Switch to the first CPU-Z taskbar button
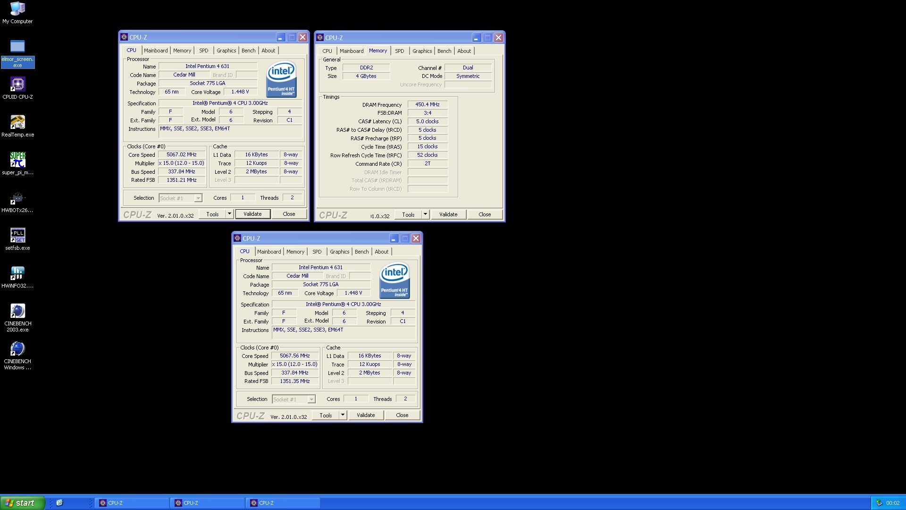The image size is (906, 510). (132, 503)
